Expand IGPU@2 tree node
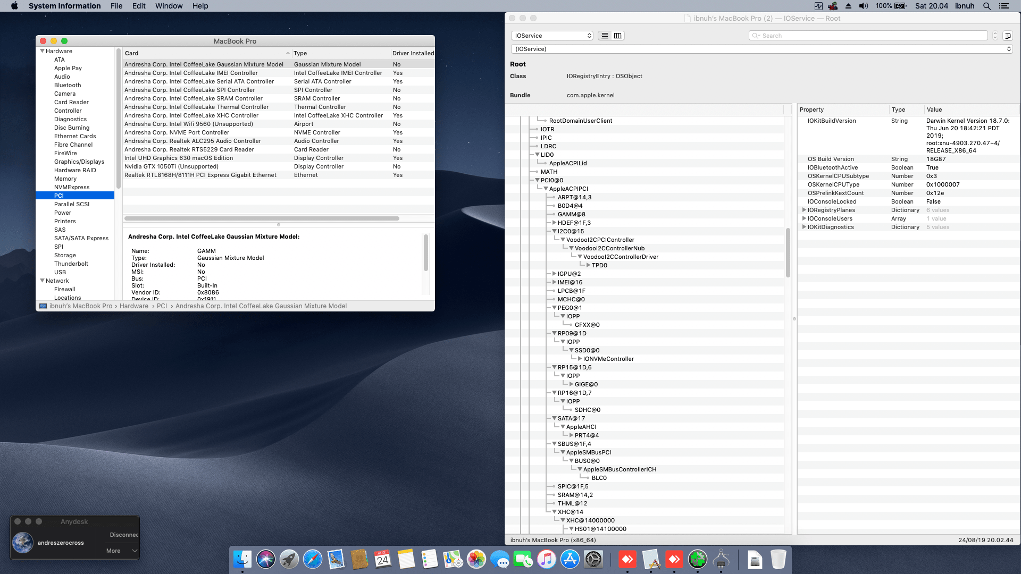 (x=554, y=274)
